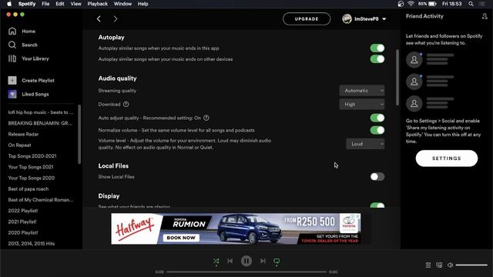Go back with the left arrow
The height and width of the screenshot is (277, 493).
[99, 18]
